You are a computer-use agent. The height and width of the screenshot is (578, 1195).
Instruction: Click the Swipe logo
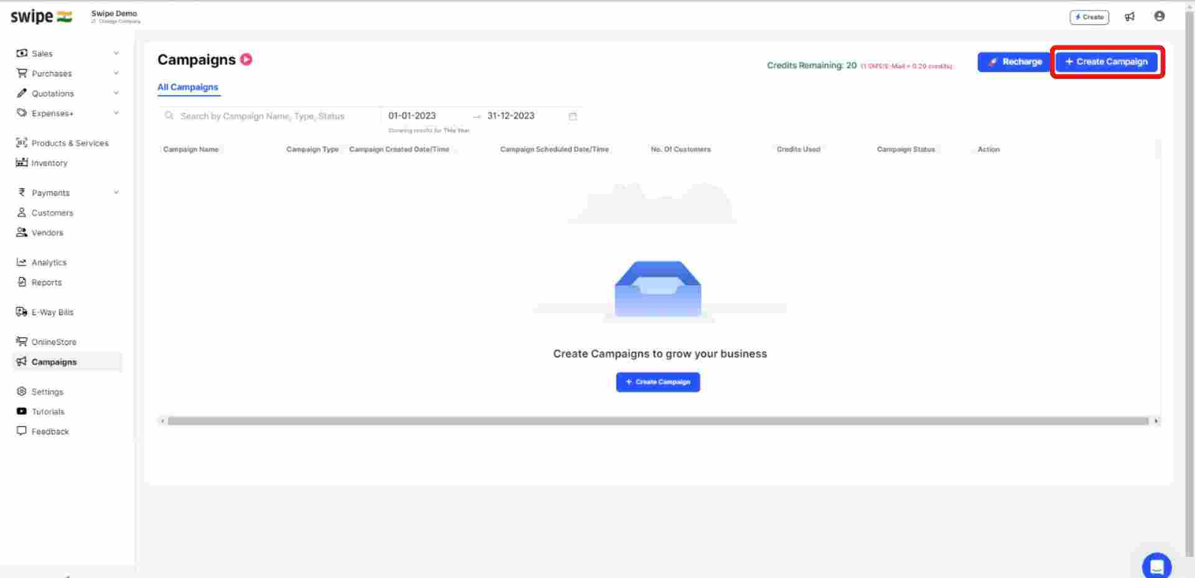click(41, 17)
